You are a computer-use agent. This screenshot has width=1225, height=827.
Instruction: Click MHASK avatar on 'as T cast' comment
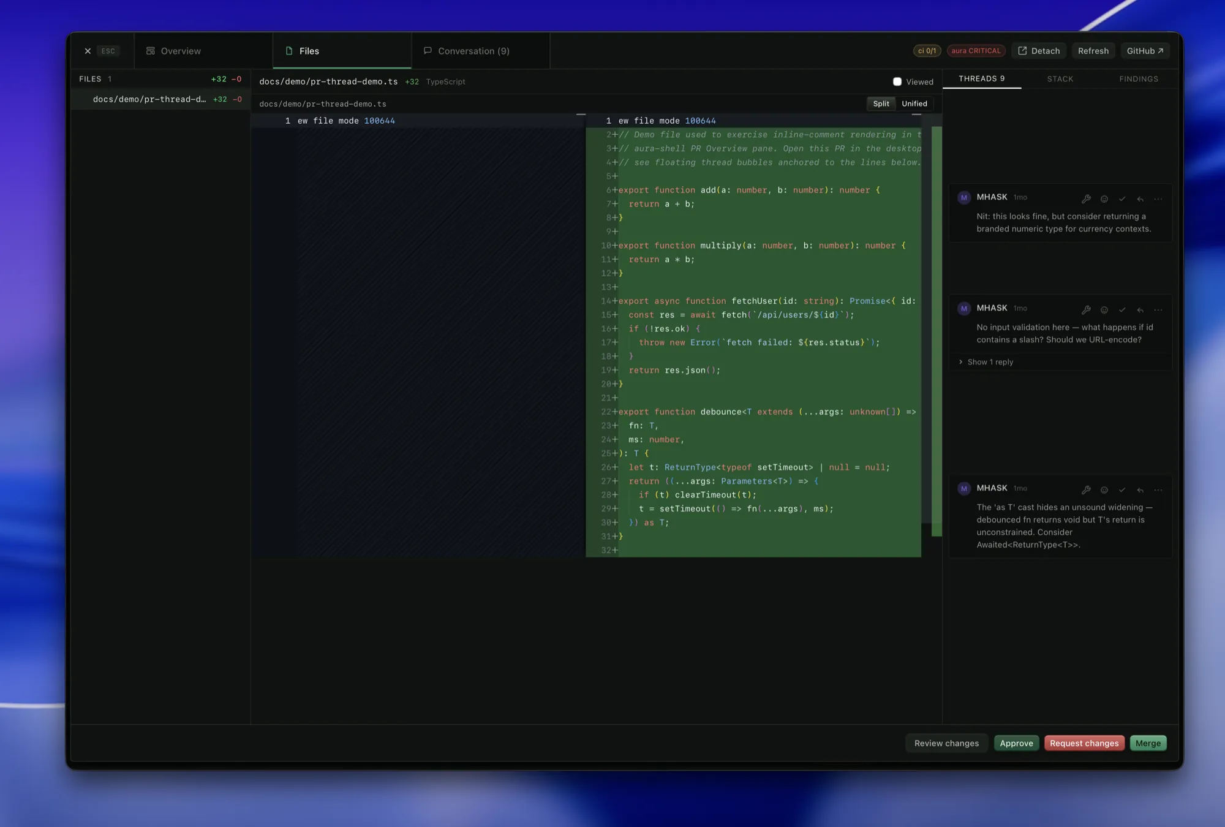point(964,488)
